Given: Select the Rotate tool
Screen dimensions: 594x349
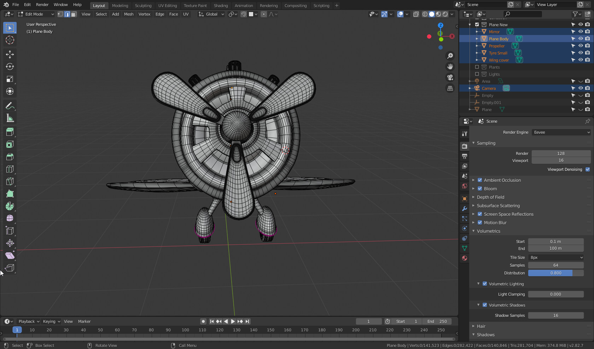Looking at the screenshot, I should pos(10,66).
